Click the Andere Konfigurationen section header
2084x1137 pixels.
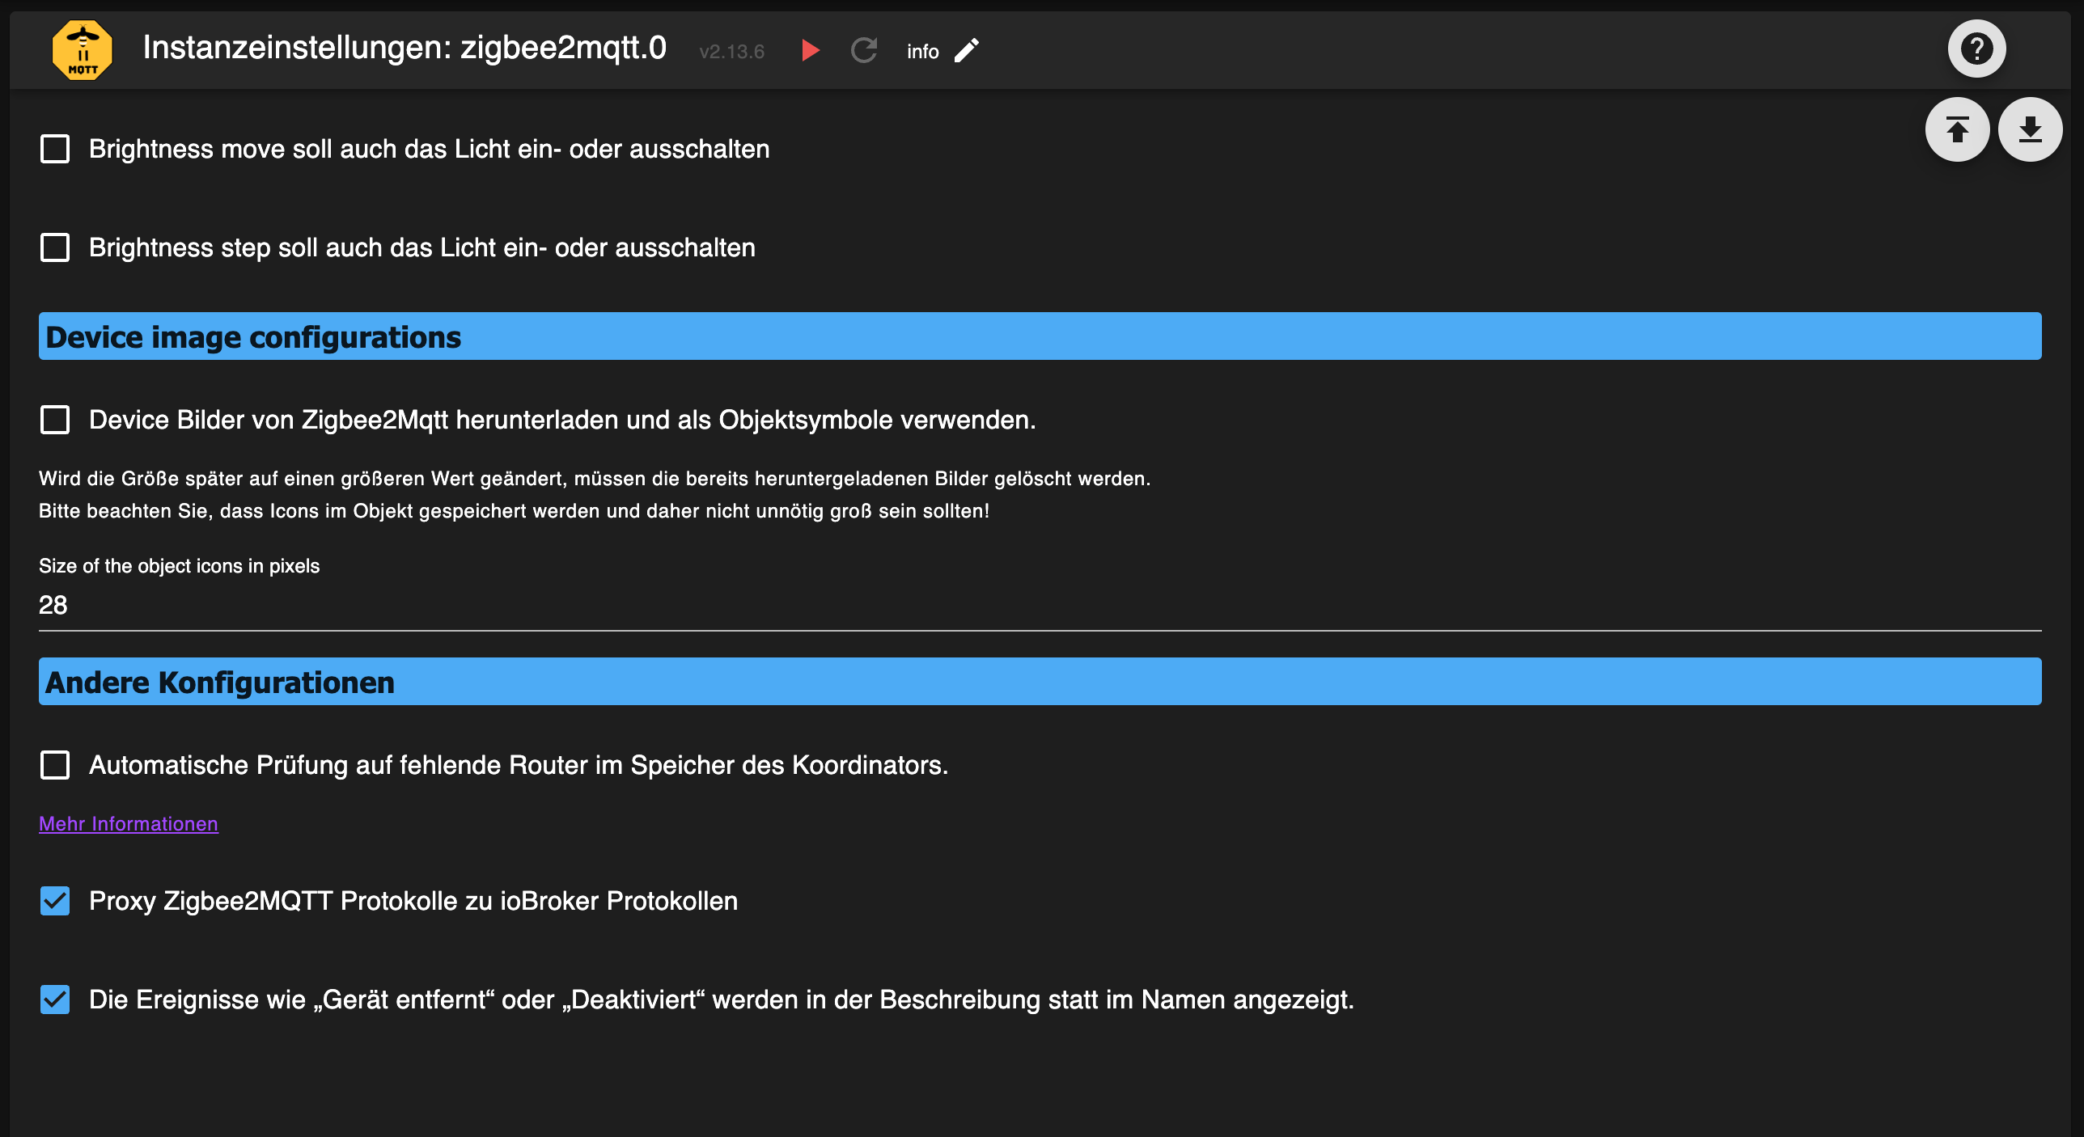tap(1039, 682)
